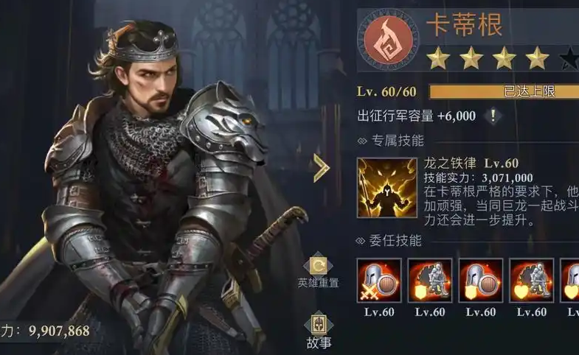This screenshot has height=355, width=579.
Task: Select third appointed skill helmet and shield
Action: coord(481,281)
